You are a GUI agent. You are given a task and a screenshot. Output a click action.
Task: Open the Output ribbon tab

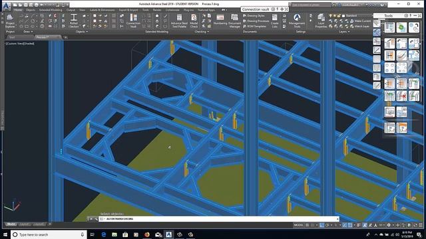click(x=71, y=10)
